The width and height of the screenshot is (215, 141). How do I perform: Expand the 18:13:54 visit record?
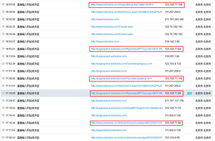pos(3,56)
